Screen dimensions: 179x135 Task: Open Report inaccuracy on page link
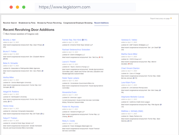tap(160, 19)
